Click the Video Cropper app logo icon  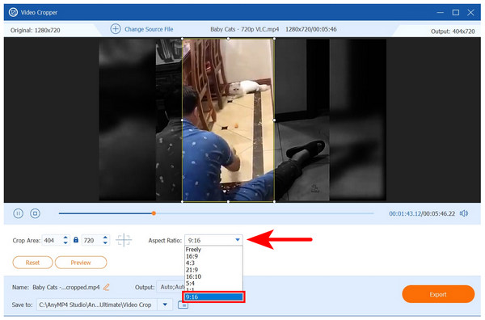[x=13, y=12]
